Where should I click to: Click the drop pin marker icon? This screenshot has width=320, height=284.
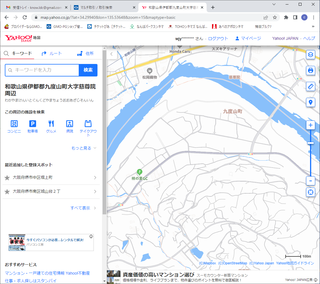point(310,102)
